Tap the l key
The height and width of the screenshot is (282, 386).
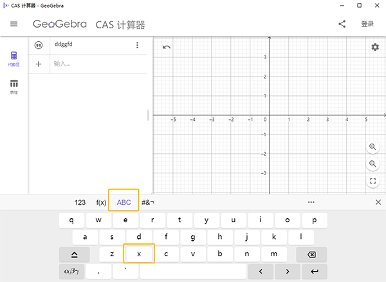(x=301, y=237)
